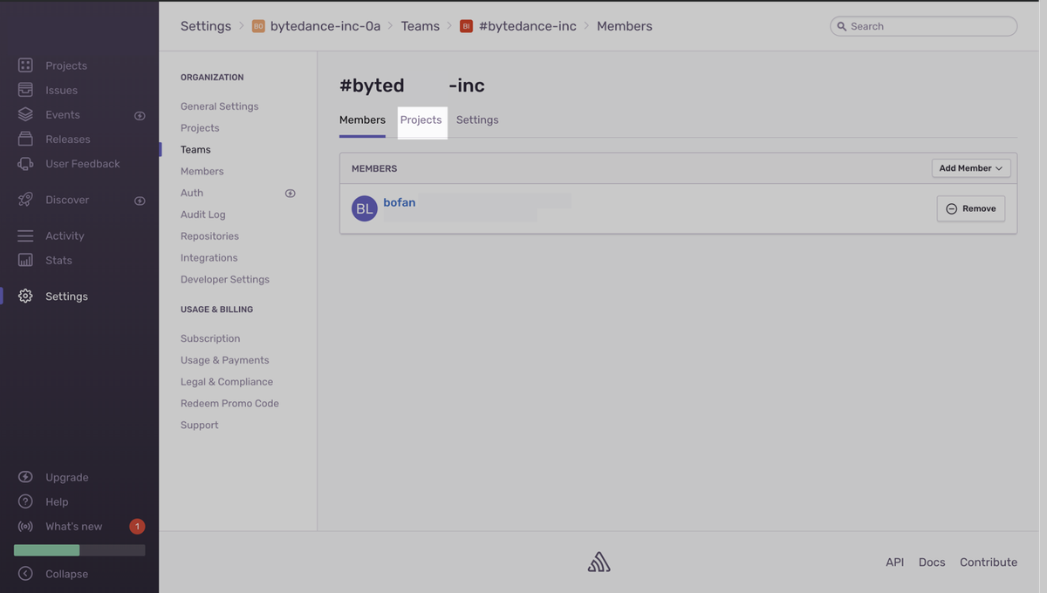Open the Integrations settings page
The height and width of the screenshot is (593, 1047).
[209, 258]
